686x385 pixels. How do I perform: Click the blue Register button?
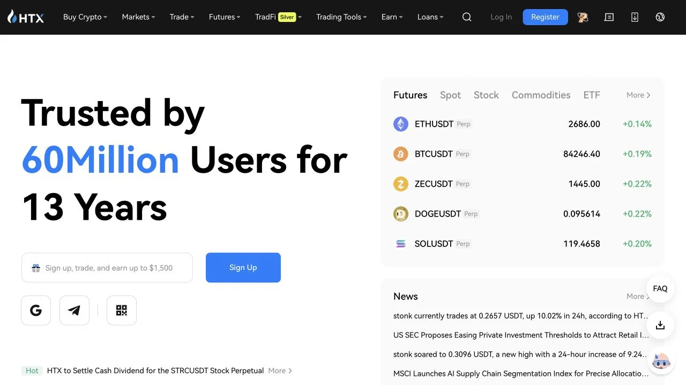coord(545,17)
